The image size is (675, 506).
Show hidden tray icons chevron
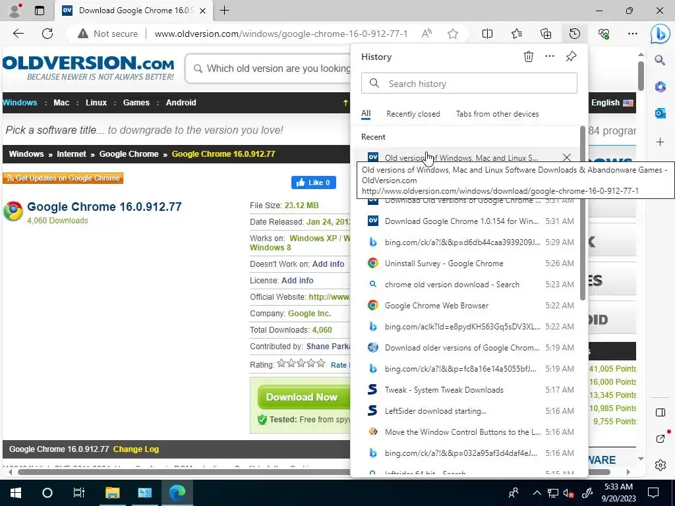point(537,493)
